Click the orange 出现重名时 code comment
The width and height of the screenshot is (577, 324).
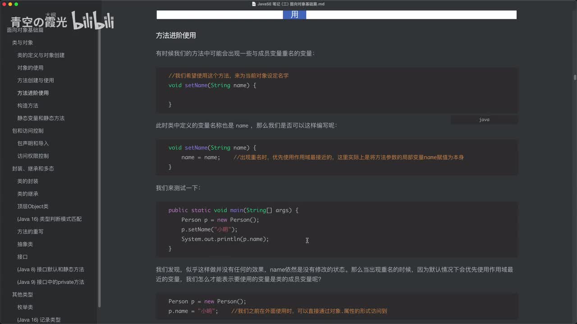tap(348, 157)
